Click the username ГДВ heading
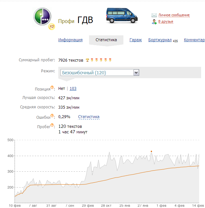Screen dimensions: 205x208 coord(85,20)
